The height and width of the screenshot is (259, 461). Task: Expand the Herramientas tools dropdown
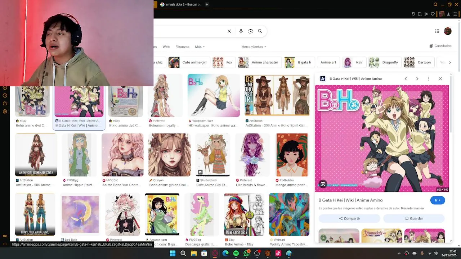(254, 47)
